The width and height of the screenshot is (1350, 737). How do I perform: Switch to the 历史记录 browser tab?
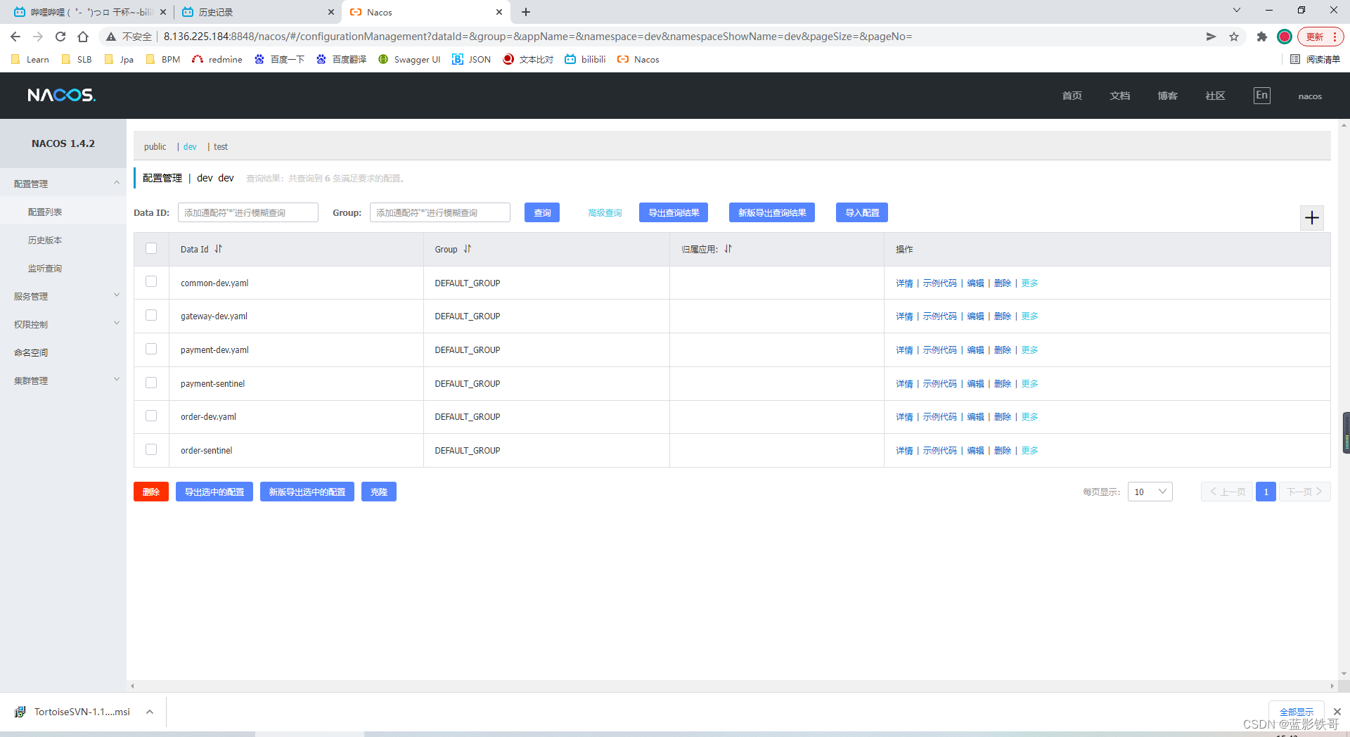[x=257, y=12]
